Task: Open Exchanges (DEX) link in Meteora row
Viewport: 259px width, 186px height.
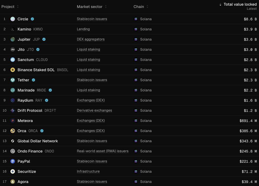Action: [x=91, y=121]
